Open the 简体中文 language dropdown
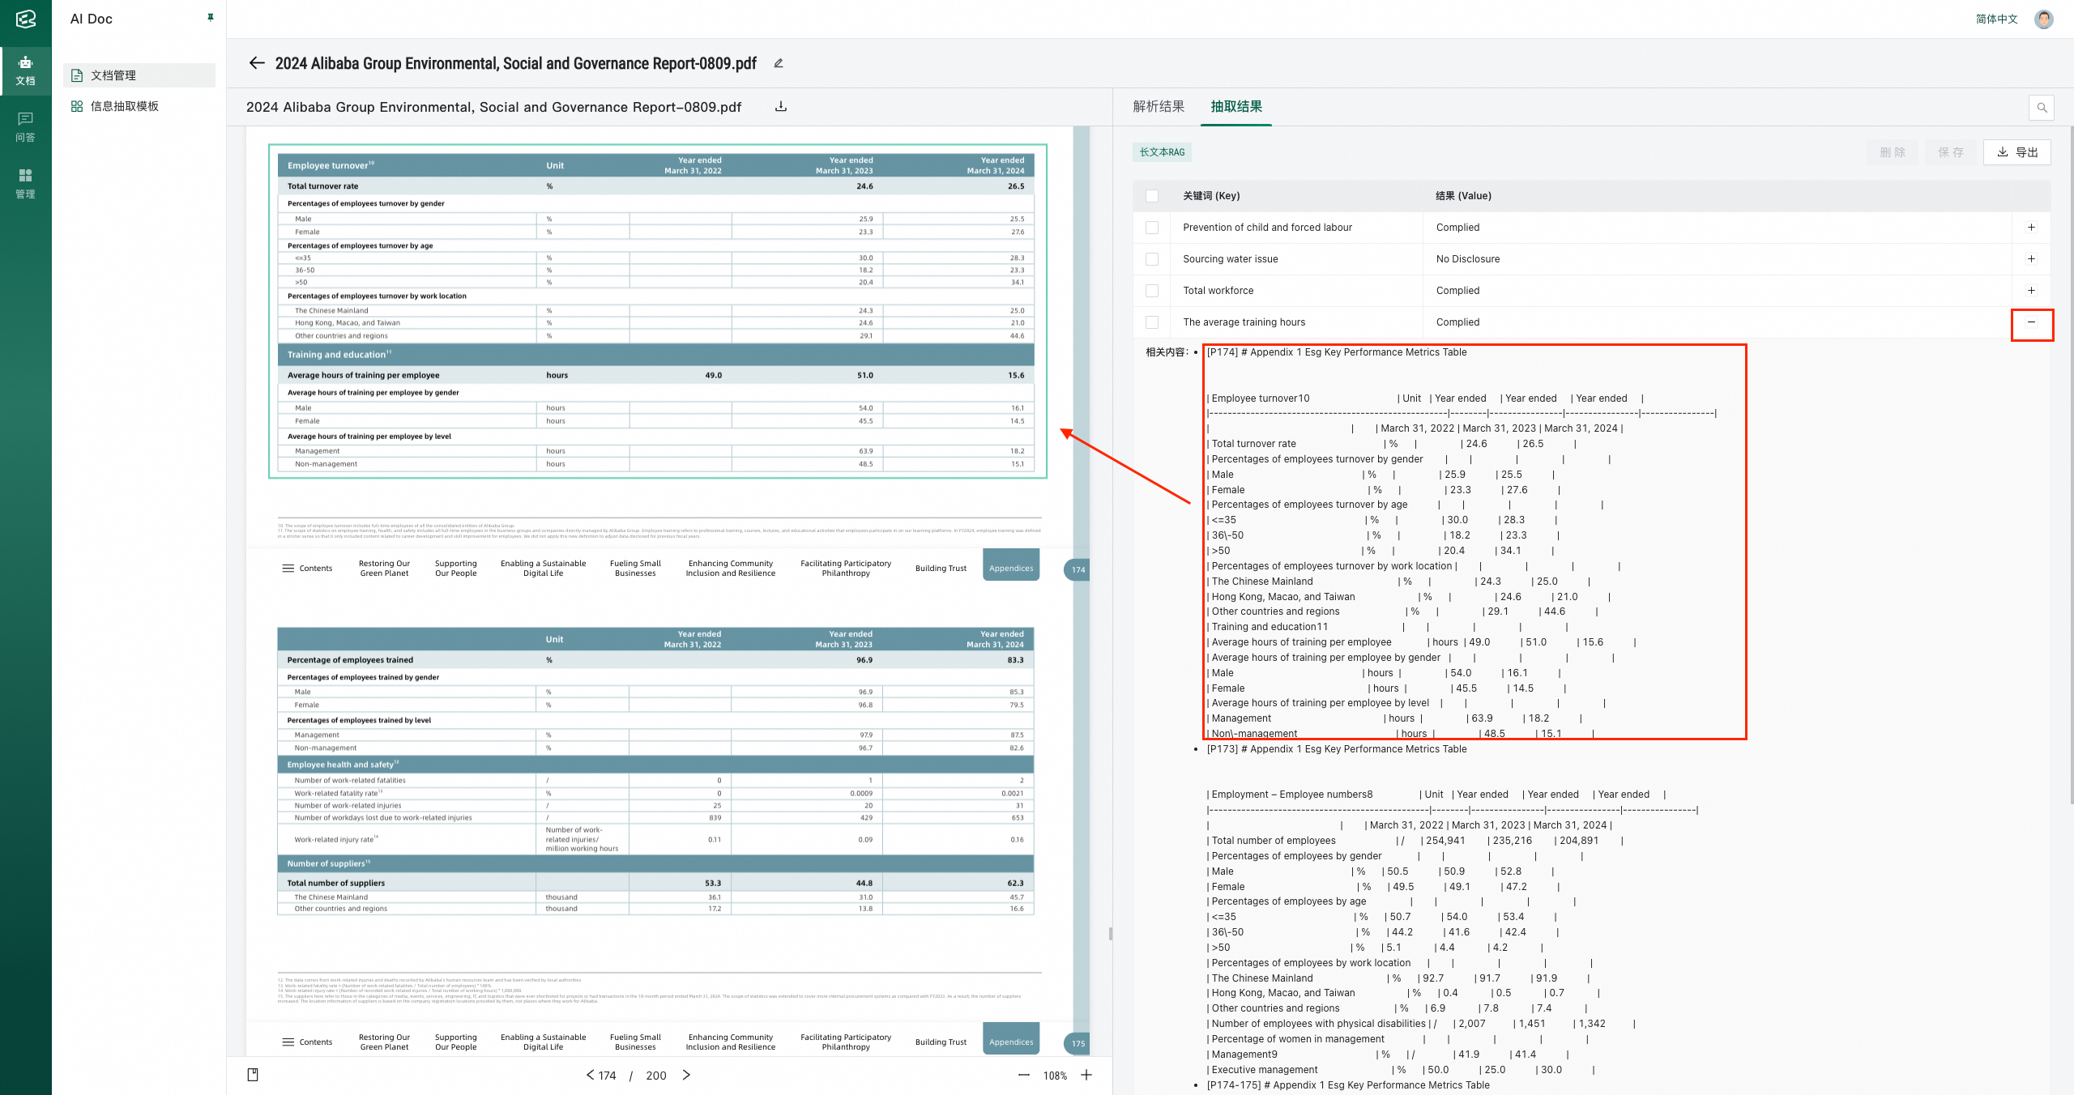 (x=1996, y=19)
